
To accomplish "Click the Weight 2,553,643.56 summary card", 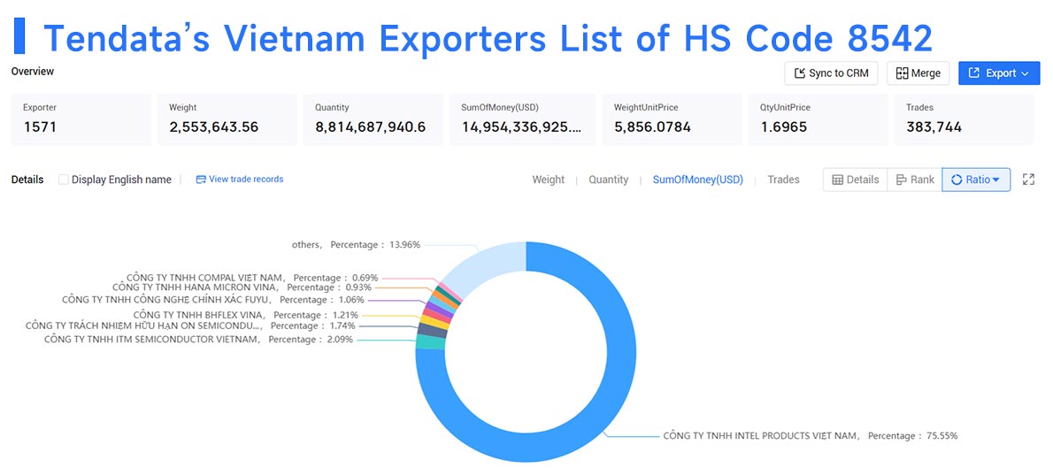I will (227, 119).
